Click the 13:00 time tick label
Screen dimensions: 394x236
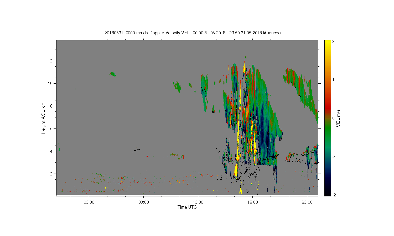click(198, 202)
